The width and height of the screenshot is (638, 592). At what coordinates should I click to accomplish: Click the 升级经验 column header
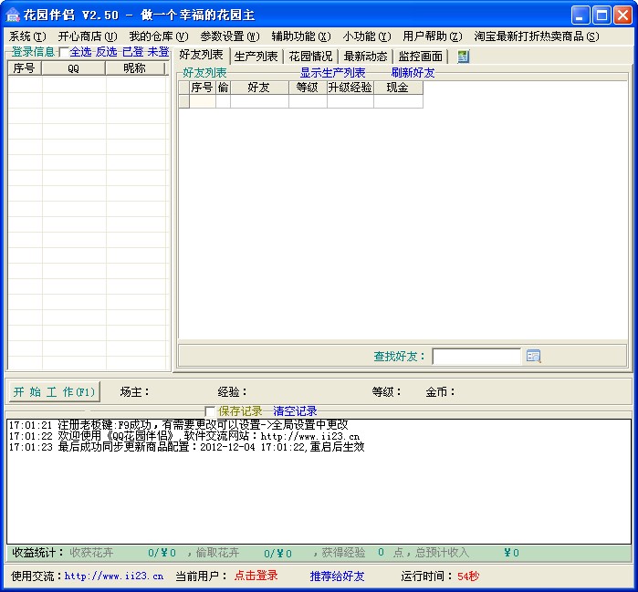350,88
